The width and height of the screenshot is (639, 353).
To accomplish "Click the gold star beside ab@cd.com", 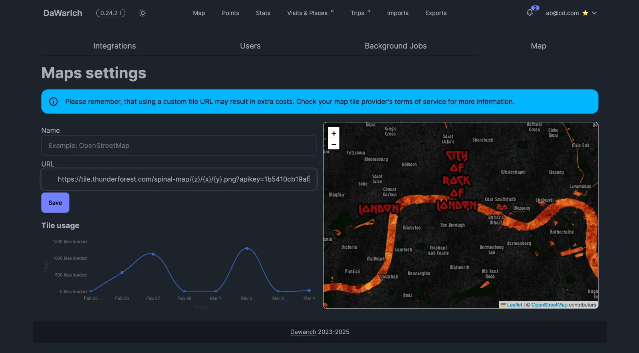I will click(585, 13).
